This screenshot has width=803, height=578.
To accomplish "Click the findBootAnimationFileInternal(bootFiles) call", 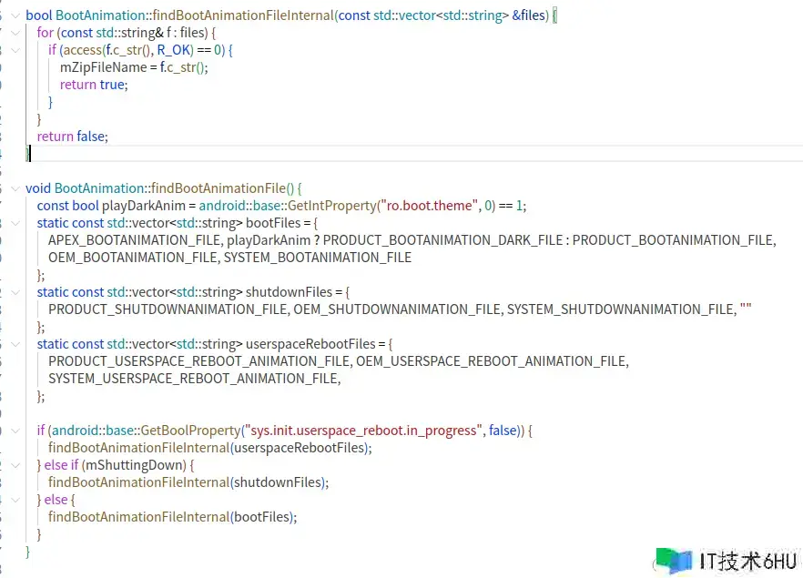I will (x=173, y=517).
